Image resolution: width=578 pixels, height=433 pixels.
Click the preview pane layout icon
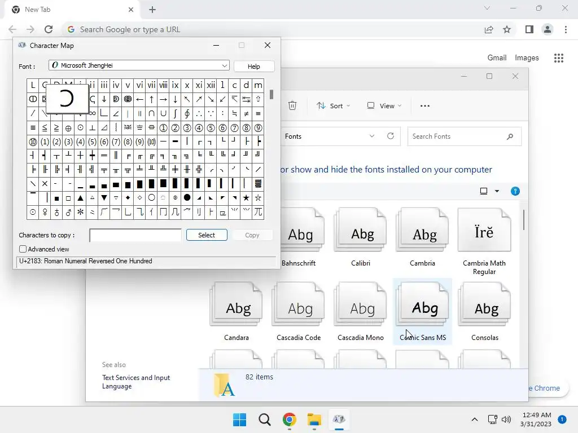484,191
